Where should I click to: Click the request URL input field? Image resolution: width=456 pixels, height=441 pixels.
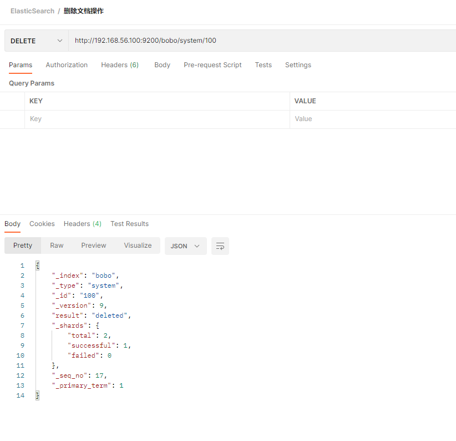click(x=262, y=41)
